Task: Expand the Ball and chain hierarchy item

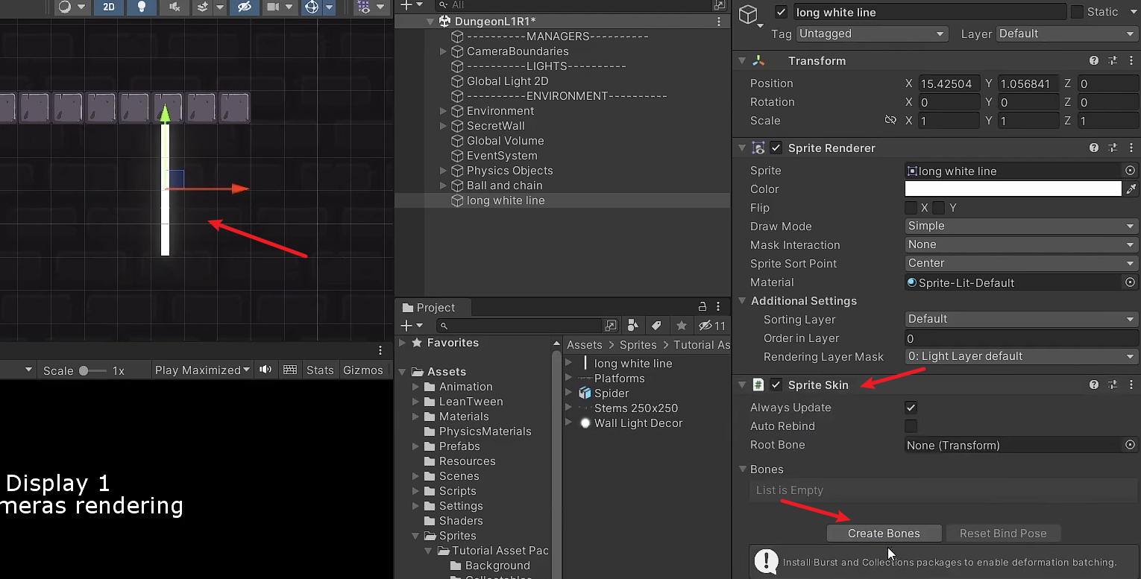Action: coord(443,185)
